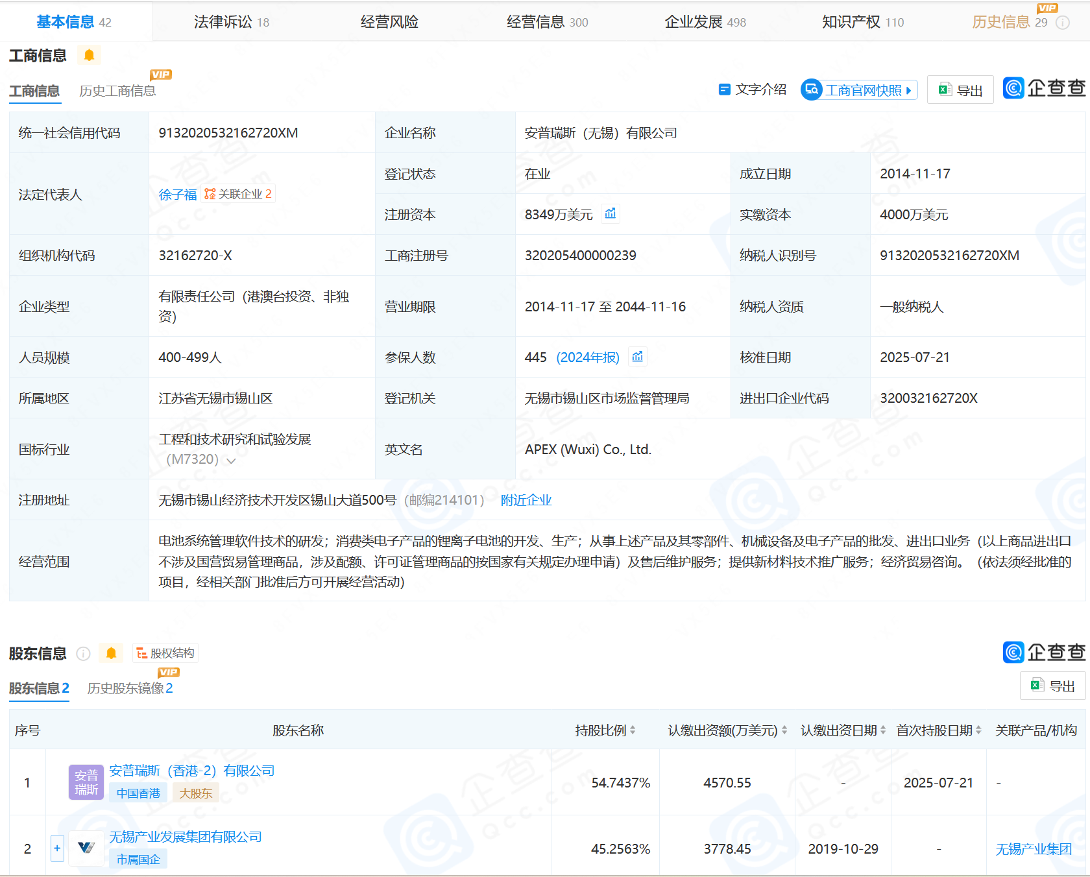
Task: Open the chart icon beside 445 (2024年报)
Action: (x=638, y=357)
